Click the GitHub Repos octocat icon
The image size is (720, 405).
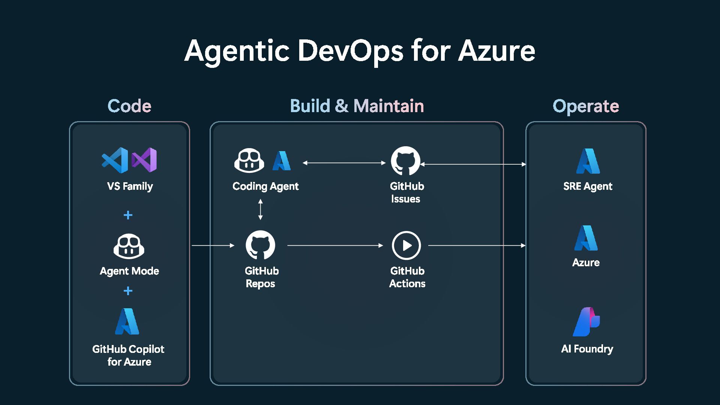click(x=260, y=245)
